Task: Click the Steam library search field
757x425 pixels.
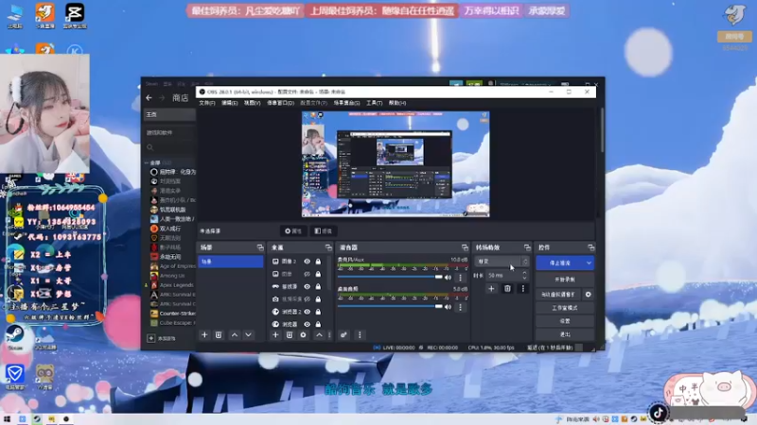Action: [170, 147]
